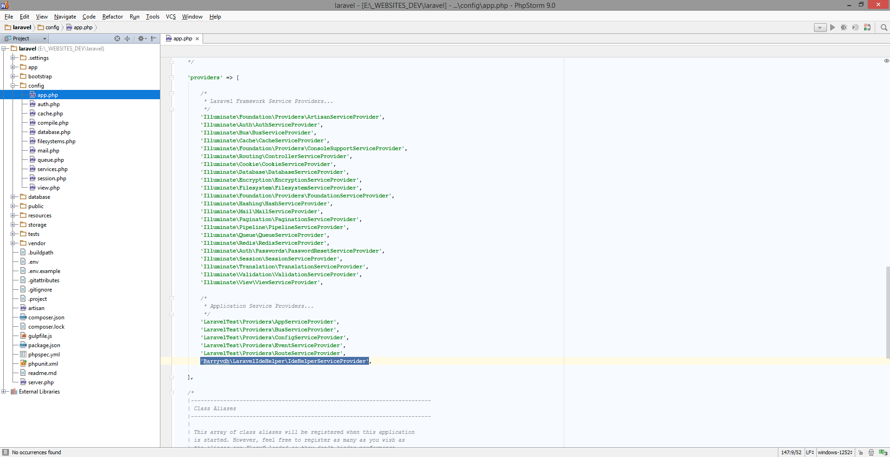This screenshot has width=890, height=457.
Task: Open the windows-1252 encoding selector
Action: (x=835, y=452)
